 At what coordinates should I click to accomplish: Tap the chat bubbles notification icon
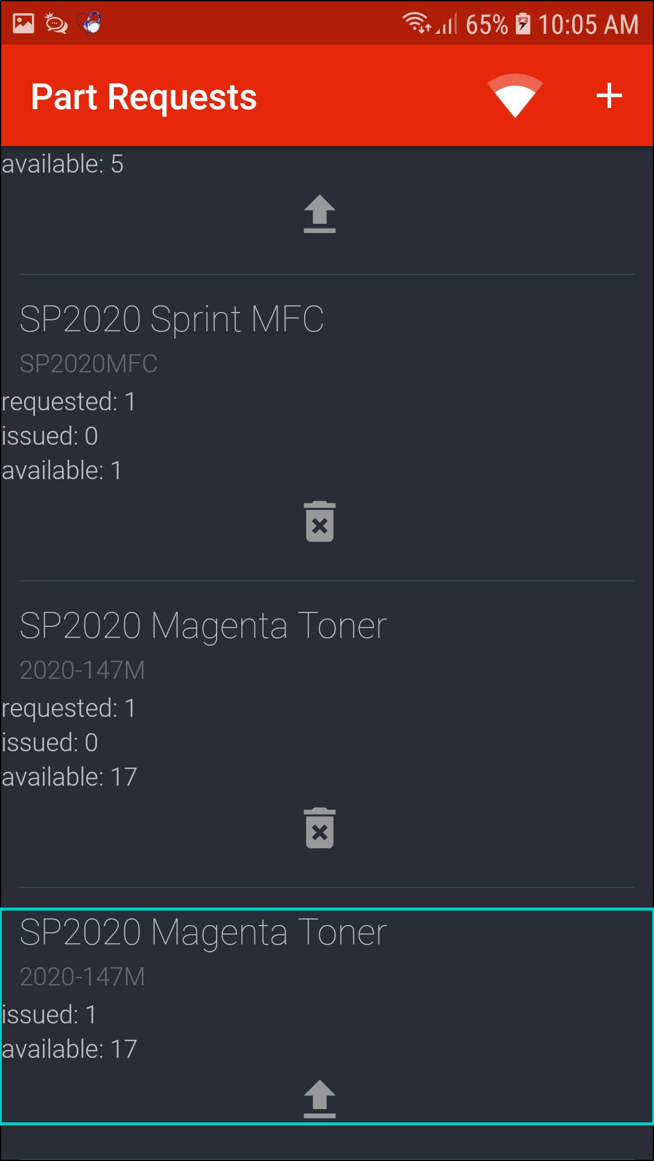pos(56,24)
